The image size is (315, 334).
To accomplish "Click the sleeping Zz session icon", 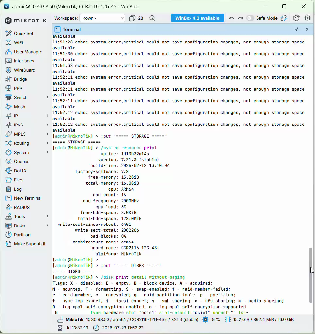I will point(284,18).
